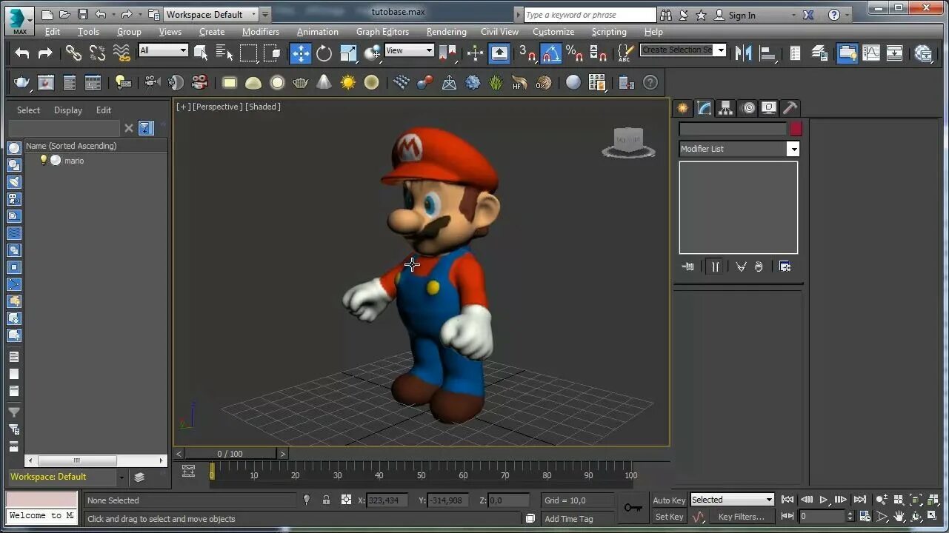Image resolution: width=949 pixels, height=533 pixels.
Task: Click the teapot primitive icon
Action: pos(301,83)
